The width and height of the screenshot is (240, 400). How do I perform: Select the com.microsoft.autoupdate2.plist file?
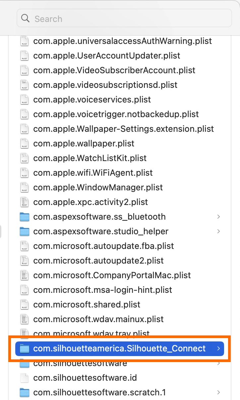[98, 261]
